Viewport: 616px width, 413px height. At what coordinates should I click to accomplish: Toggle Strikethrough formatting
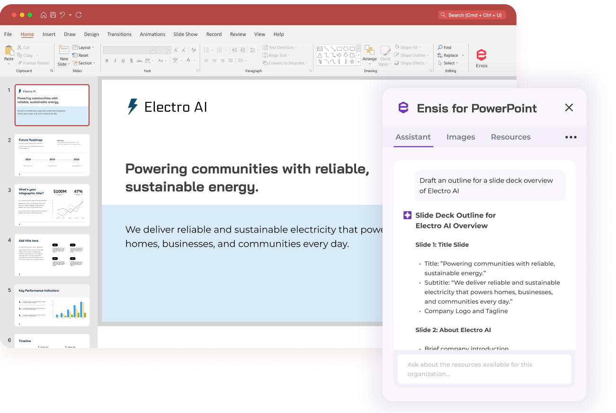point(139,61)
